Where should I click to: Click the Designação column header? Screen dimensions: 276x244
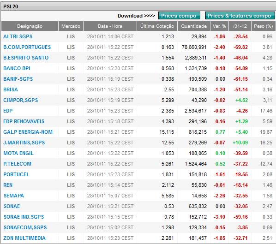pos(30,26)
